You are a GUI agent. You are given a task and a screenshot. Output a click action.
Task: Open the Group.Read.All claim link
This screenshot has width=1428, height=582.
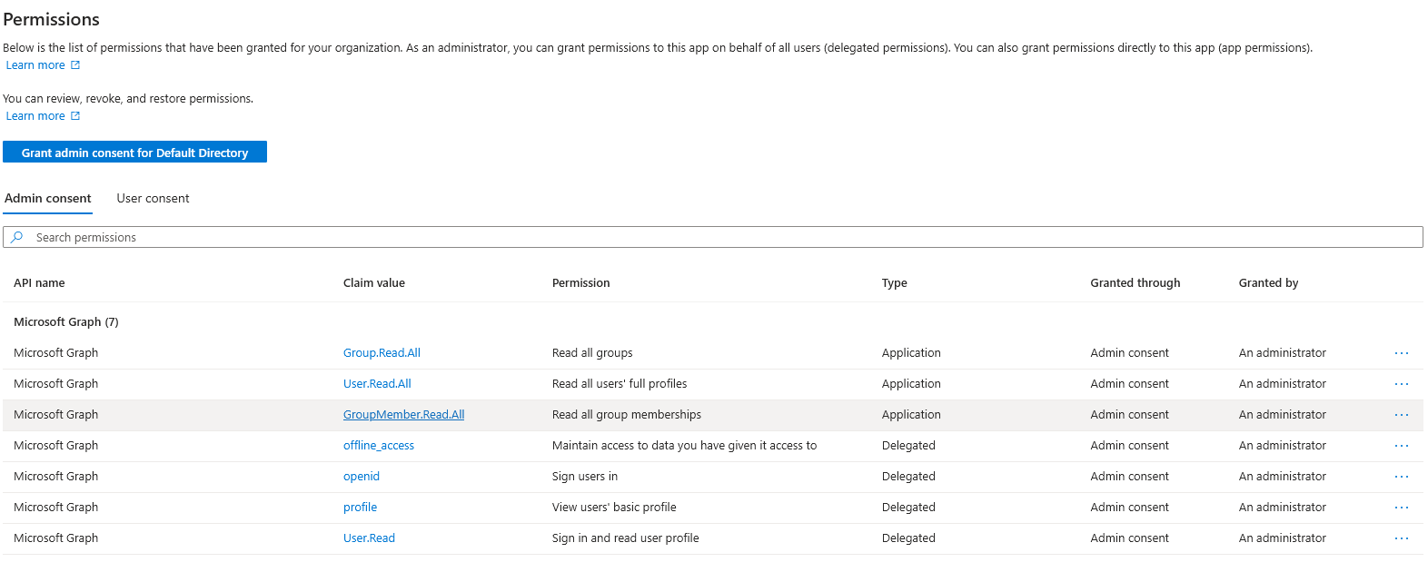click(x=382, y=353)
